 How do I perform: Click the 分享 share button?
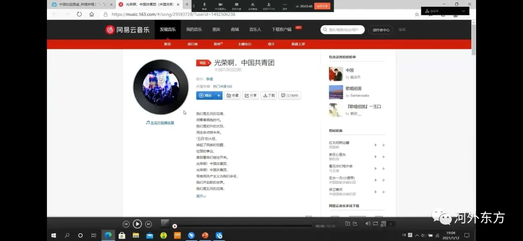tap(250, 95)
